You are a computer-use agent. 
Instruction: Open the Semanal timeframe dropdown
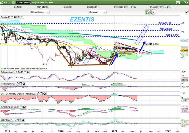98,12
